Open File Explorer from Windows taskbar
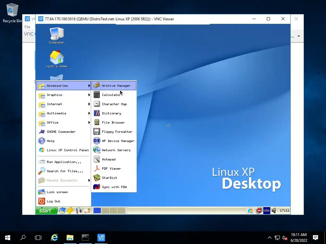Screen dimensions: 326x244 (70, 238)
